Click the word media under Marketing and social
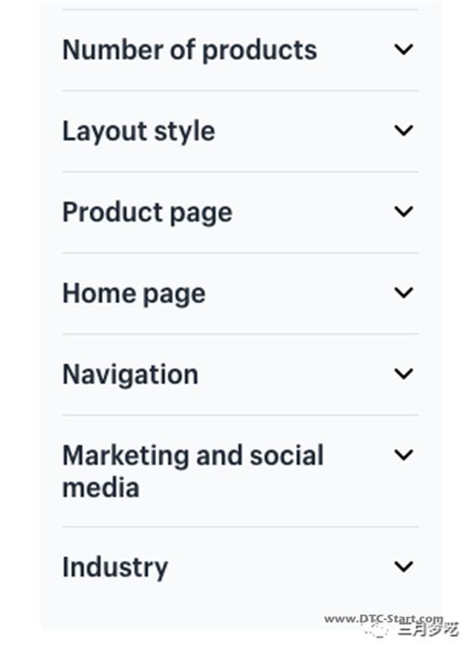 (101, 488)
